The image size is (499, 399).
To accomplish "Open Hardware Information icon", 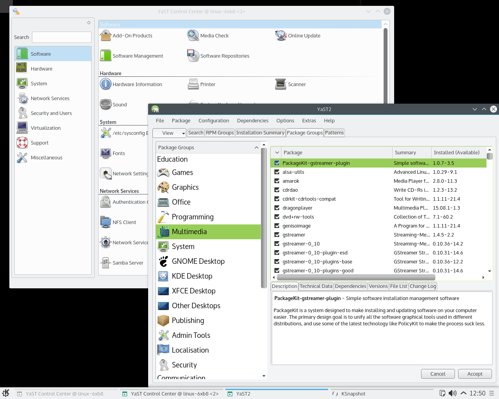I will click(106, 84).
